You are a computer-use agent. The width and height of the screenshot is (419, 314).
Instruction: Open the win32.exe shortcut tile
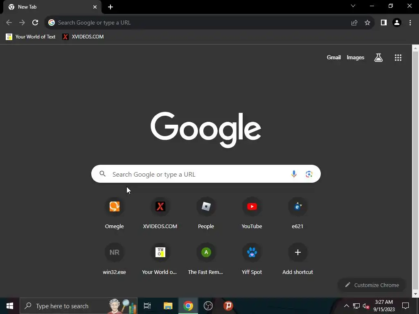click(115, 260)
